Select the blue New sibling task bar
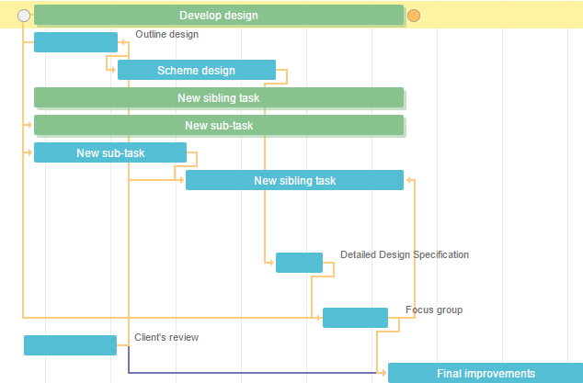This screenshot has height=383, width=583. point(294,180)
